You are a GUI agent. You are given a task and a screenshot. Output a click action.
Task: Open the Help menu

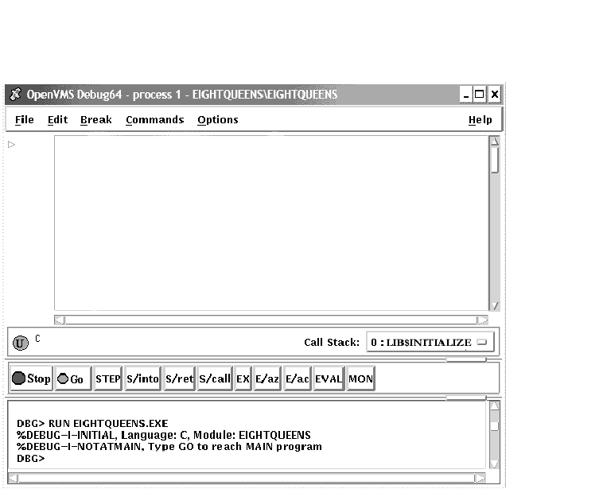480,120
